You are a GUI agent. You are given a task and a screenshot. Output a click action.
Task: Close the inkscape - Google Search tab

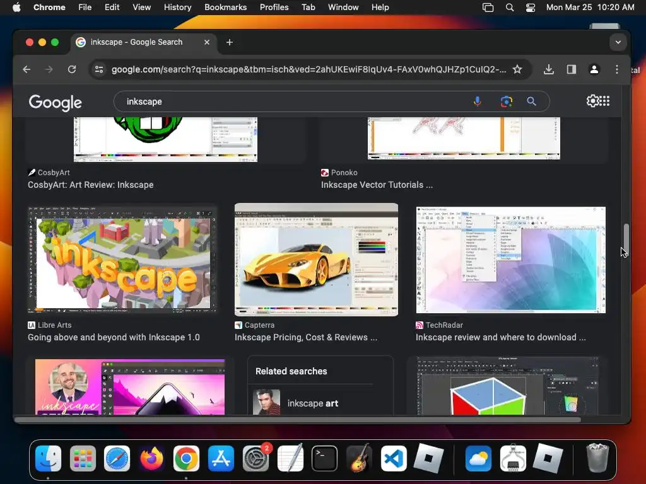click(207, 42)
